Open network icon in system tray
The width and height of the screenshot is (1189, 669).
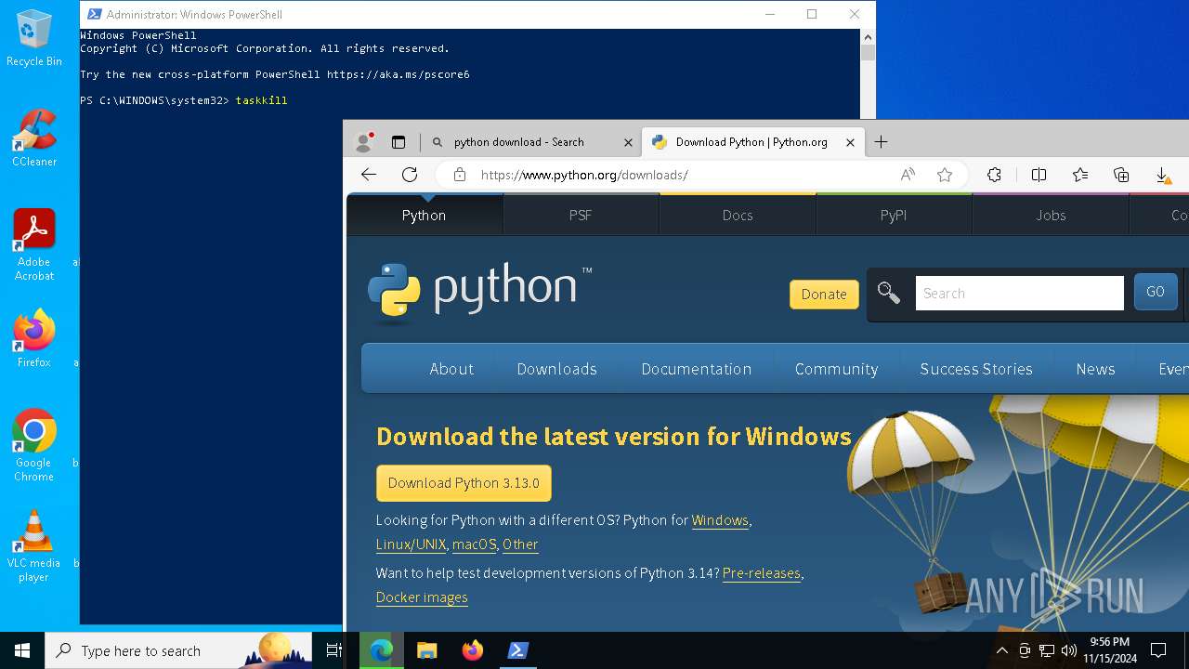1047,650
